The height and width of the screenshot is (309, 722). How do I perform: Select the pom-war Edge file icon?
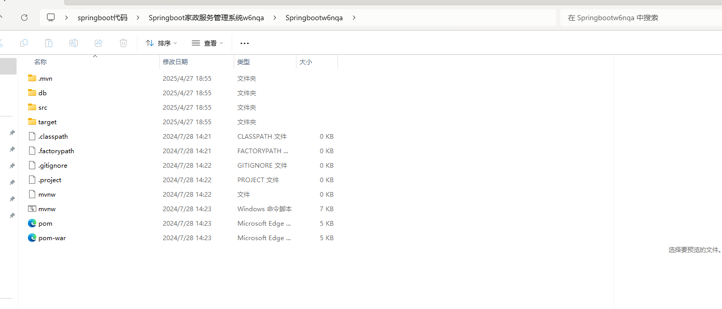click(x=32, y=238)
